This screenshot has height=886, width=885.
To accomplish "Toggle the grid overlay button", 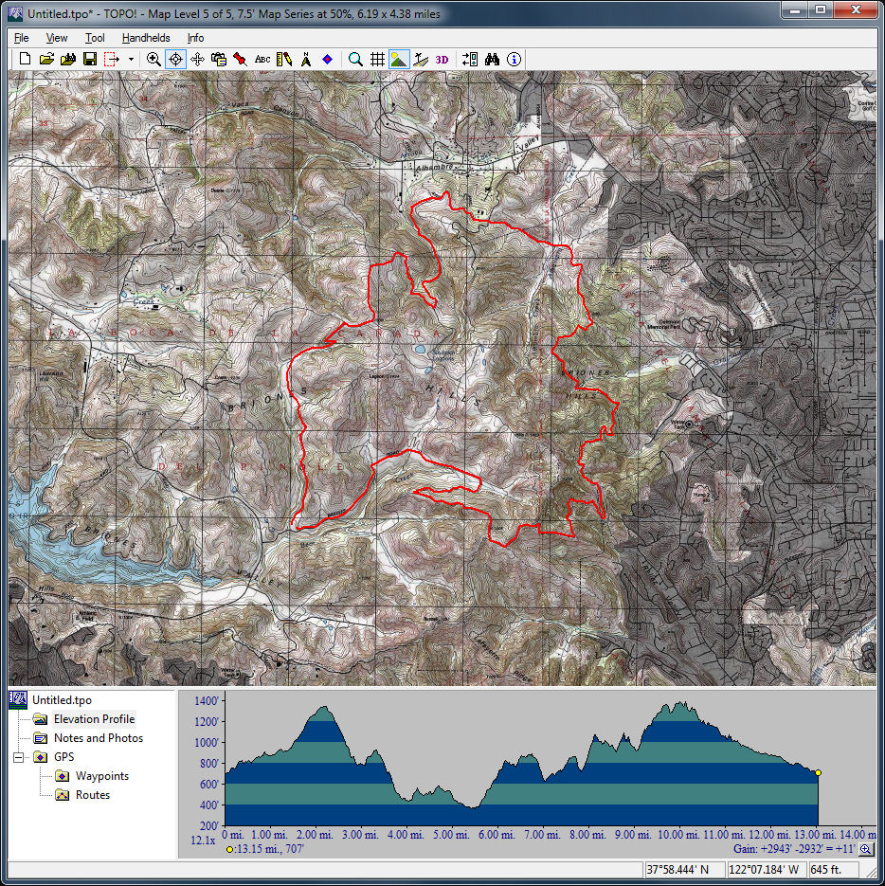I will (x=377, y=59).
